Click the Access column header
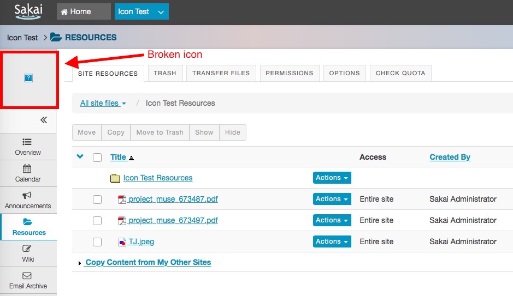The image size is (513, 296). (x=373, y=157)
